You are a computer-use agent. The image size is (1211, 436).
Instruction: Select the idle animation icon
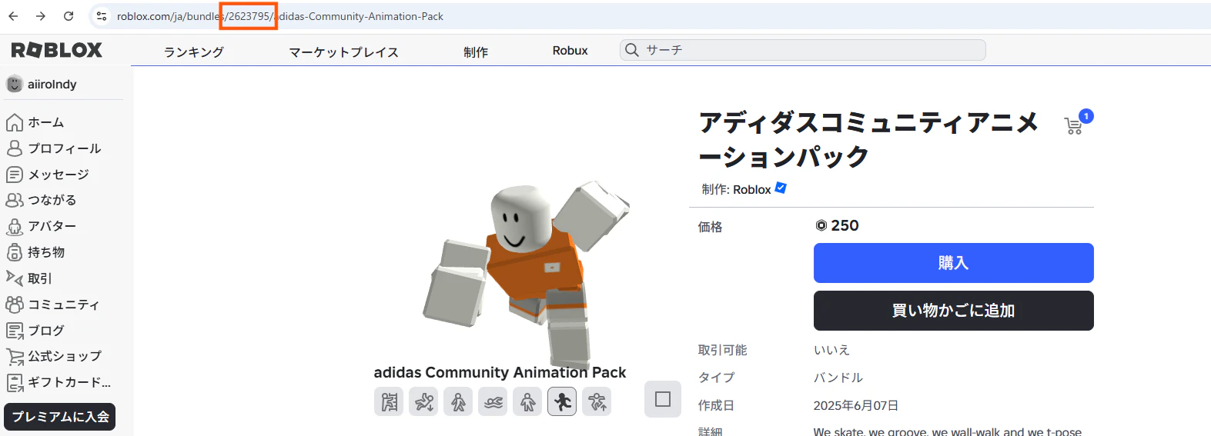click(527, 401)
